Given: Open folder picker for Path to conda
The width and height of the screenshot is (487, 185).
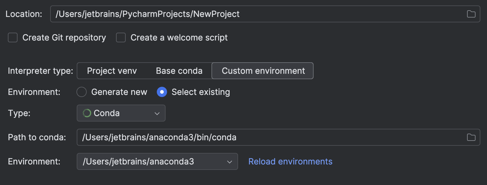Looking at the screenshot, I should point(471,137).
